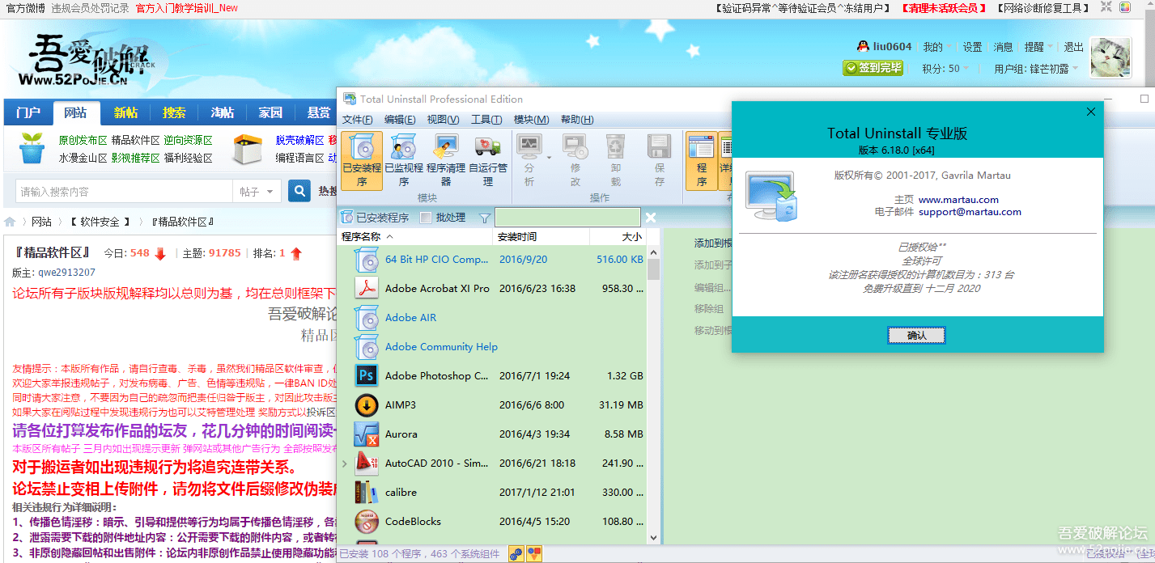Image resolution: width=1155 pixels, height=563 pixels.
Task: Click the Modify (修改) toolbar icon
Action: 575,146
